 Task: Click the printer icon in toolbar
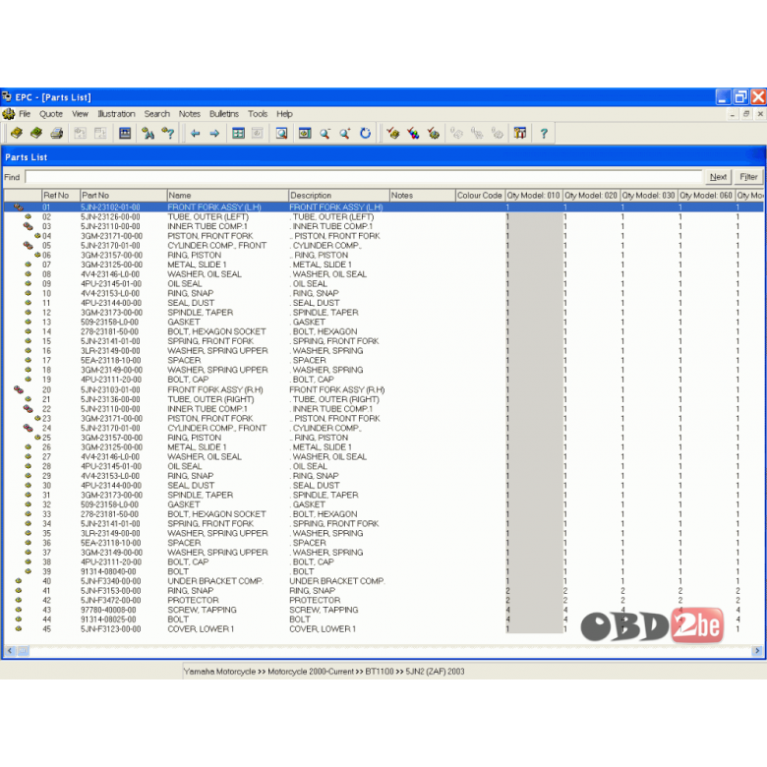click(57, 133)
